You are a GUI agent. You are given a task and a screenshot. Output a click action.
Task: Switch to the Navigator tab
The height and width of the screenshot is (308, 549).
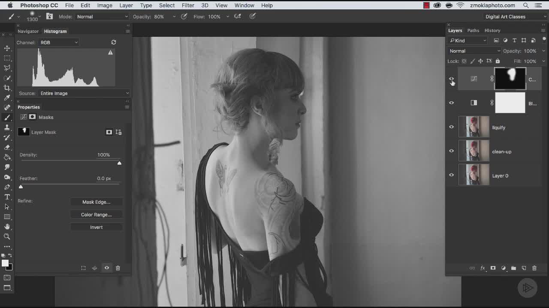(28, 31)
